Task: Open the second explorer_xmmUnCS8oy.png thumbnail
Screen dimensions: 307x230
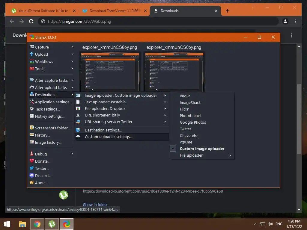Action: 174,72
